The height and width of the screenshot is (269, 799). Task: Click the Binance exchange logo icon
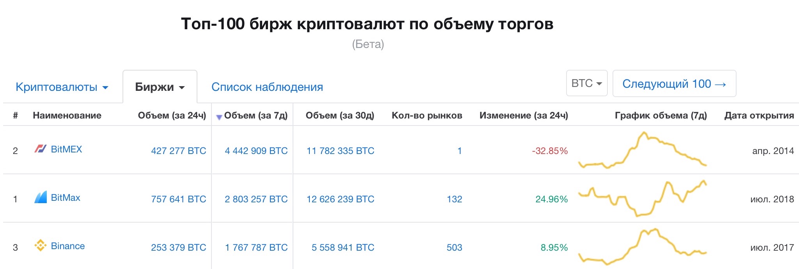[x=40, y=246]
